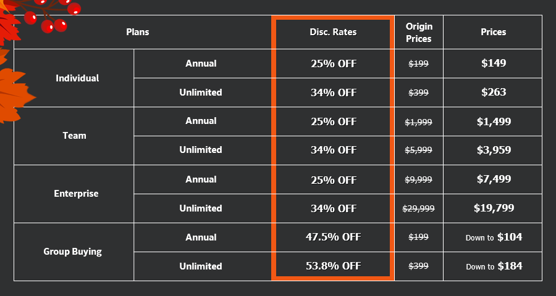This screenshot has height=296, width=556.
Task: Click the Down to $184 price
Action: tap(494, 266)
